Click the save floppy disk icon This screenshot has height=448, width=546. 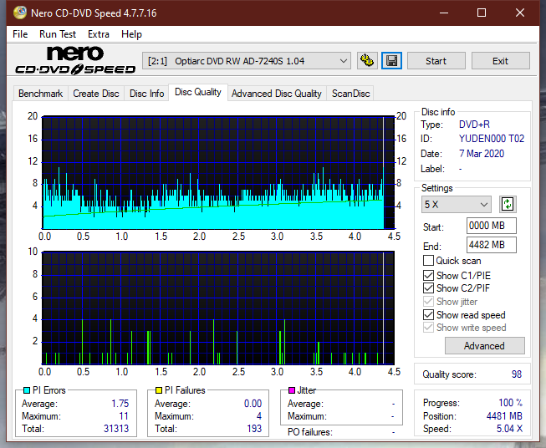click(x=392, y=61)
